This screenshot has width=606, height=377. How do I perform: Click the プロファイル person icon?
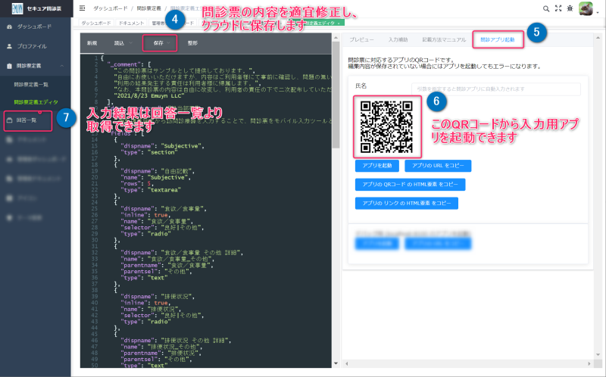tap(10, 46)
